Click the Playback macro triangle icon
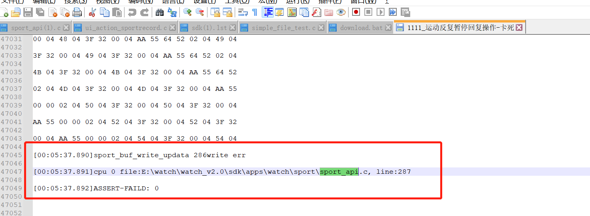 [381, 13]
